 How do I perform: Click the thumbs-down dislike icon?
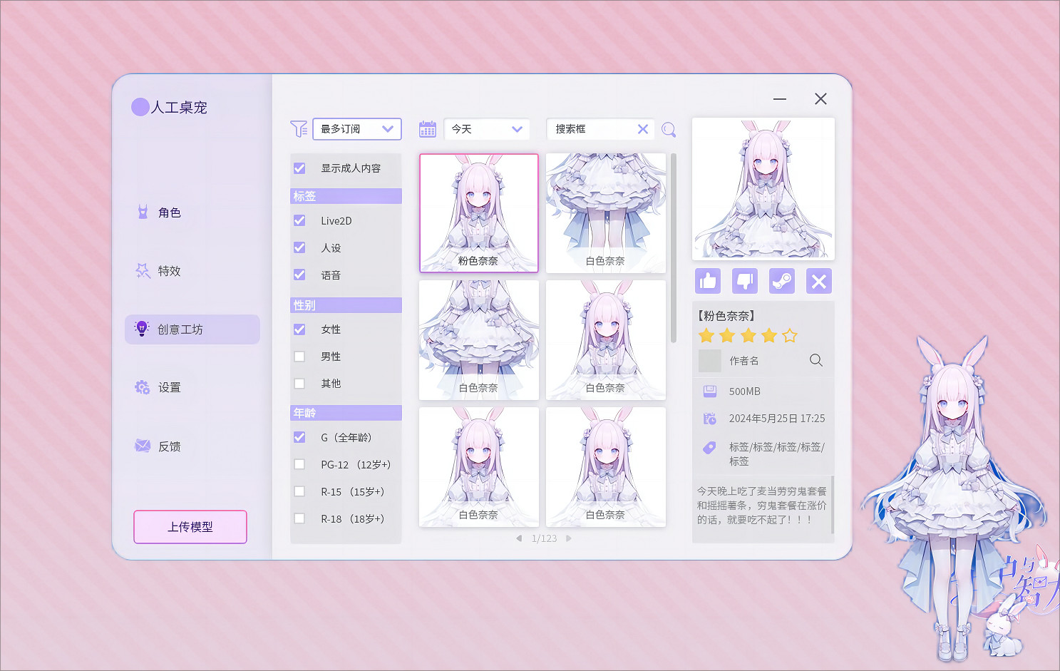point(744,281)
